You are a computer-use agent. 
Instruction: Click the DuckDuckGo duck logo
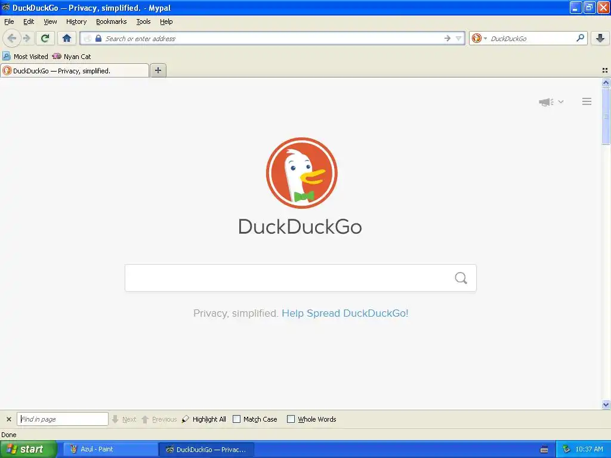(301, 172)
